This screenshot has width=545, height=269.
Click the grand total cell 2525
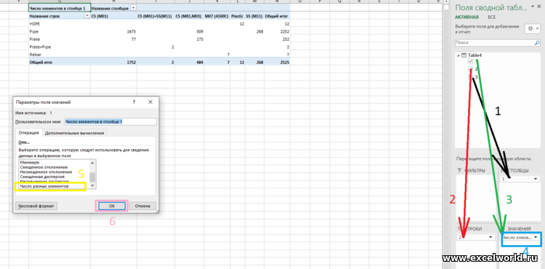[x=285, y=63]
